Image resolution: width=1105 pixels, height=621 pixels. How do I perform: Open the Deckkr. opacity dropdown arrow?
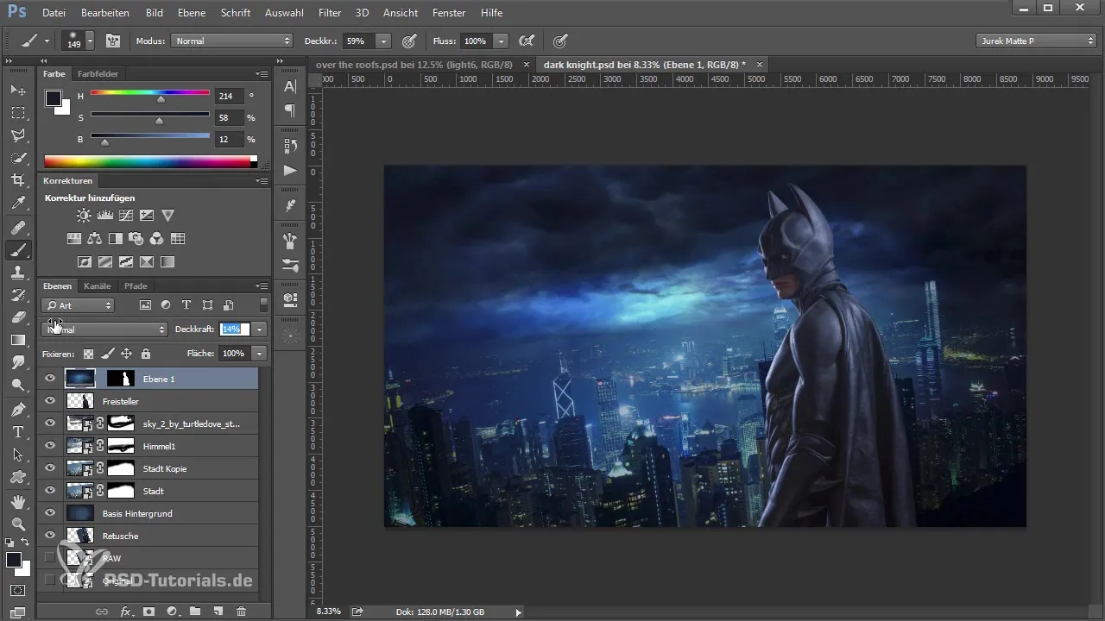point(384,41)
